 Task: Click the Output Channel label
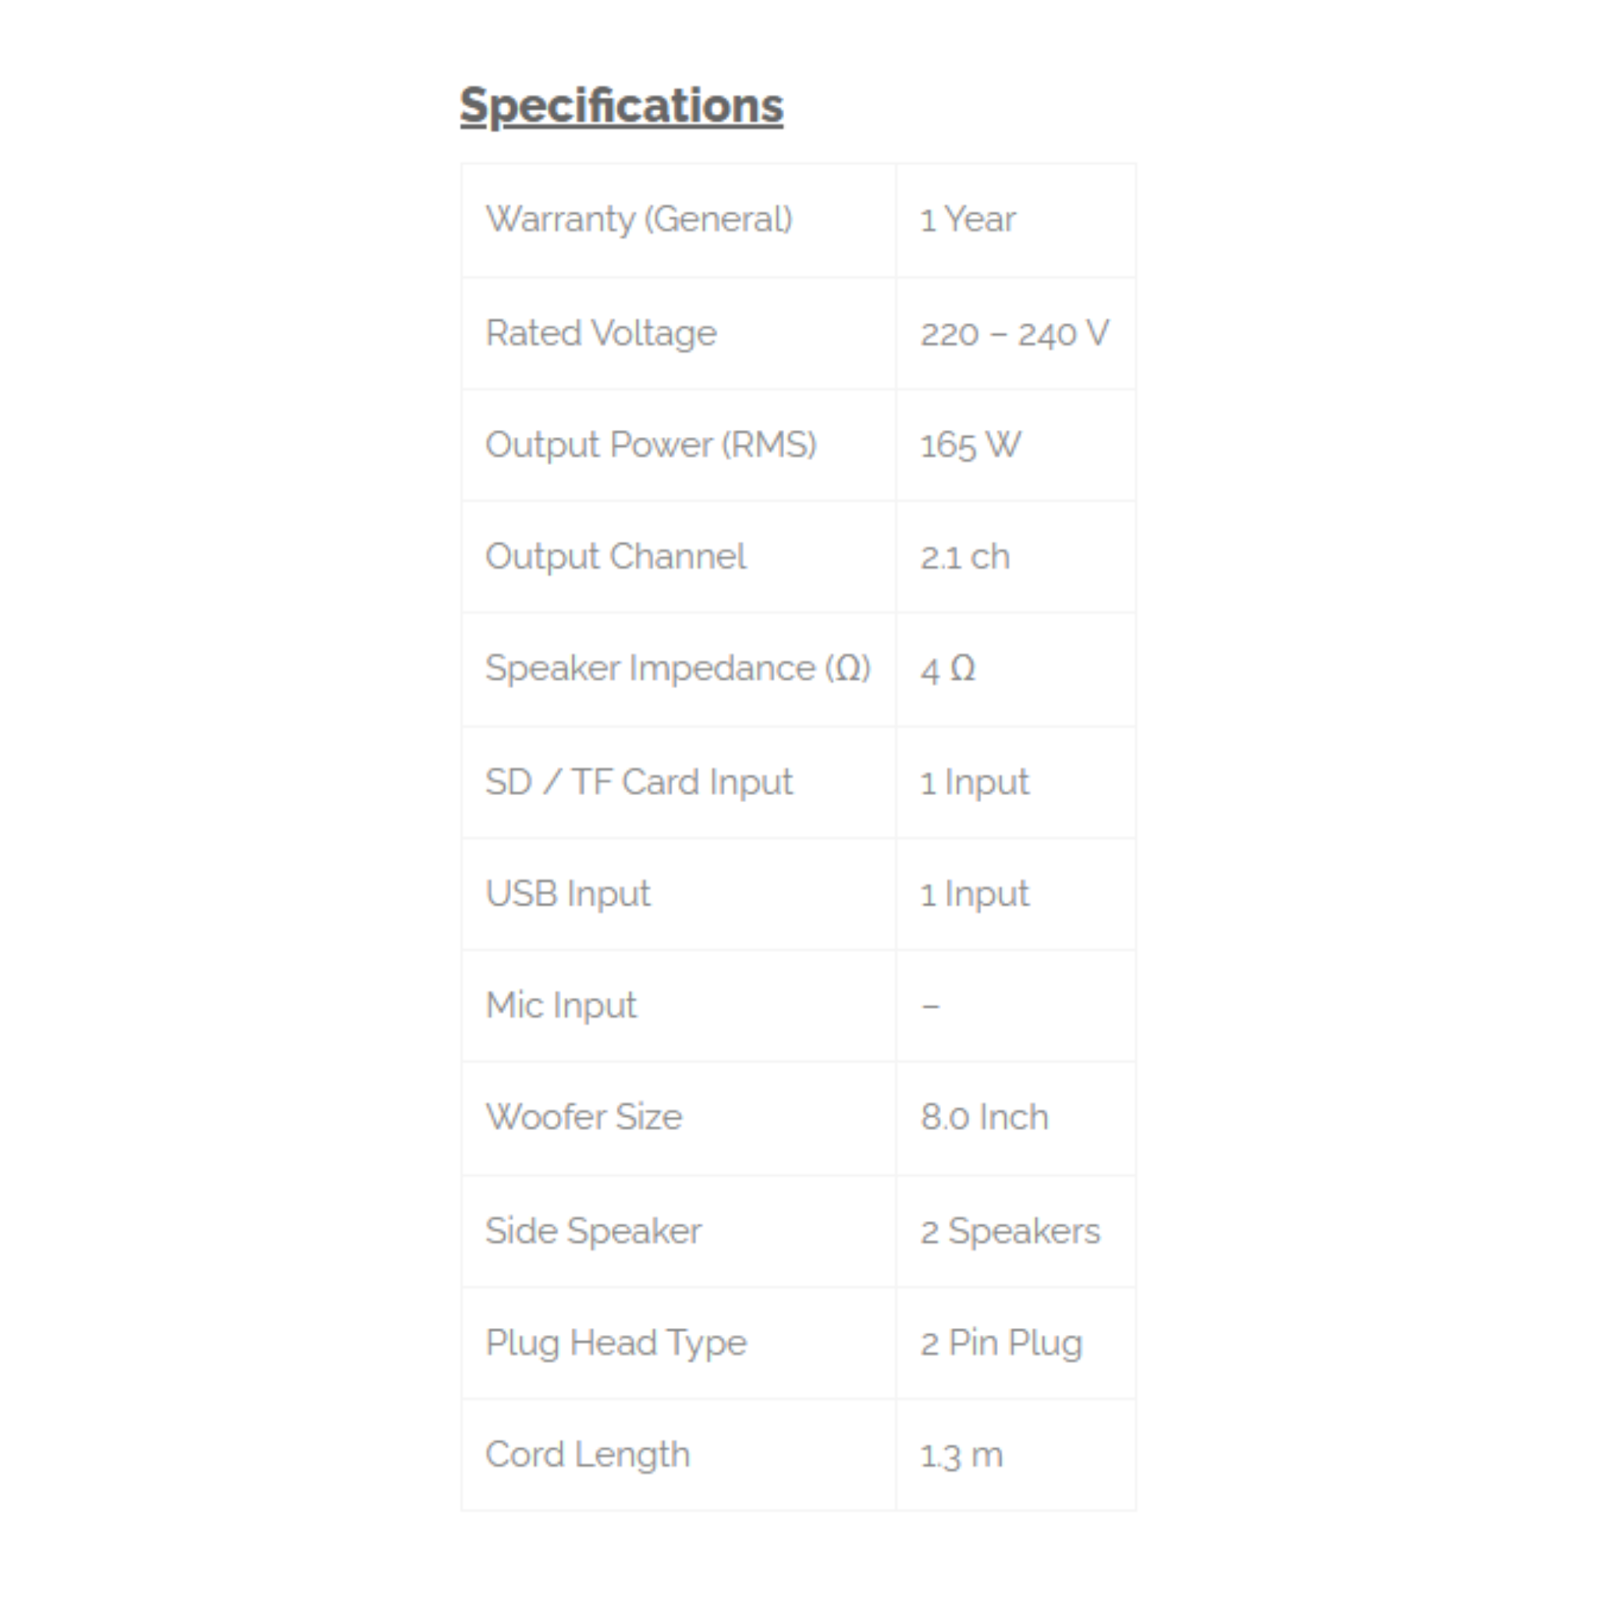tap(616, 556)
